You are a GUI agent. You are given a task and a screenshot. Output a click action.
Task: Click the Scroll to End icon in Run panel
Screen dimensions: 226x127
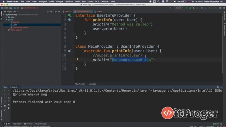8,101
